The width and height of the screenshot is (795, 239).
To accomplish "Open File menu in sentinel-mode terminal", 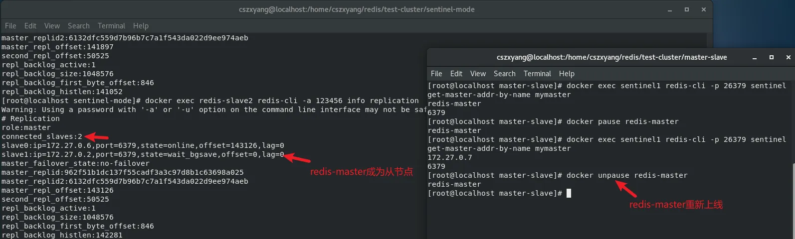I will tap(10, 26).
